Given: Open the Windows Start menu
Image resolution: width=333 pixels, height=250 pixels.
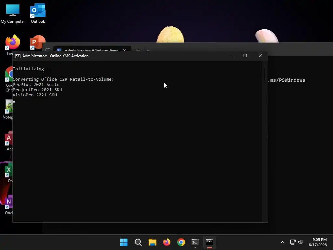Looking at the screenshot, I should (x=124, y=242).
